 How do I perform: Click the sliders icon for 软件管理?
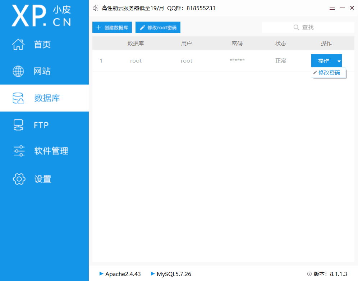point(19,151)
